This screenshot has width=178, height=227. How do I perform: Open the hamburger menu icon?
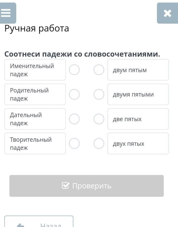(6, 13)
